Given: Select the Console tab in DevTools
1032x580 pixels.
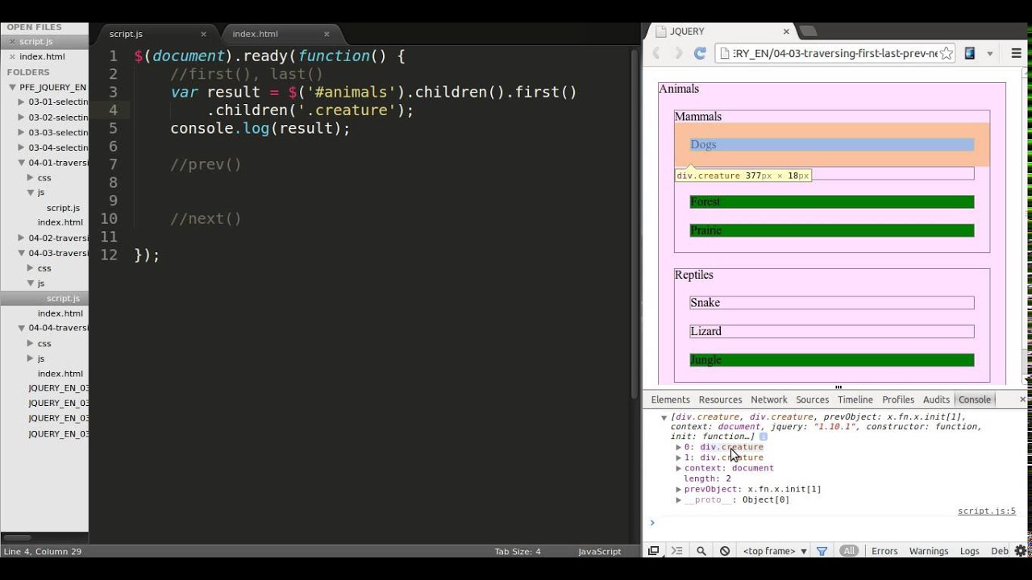Looking at the screenshot, I should coord(975,400).
